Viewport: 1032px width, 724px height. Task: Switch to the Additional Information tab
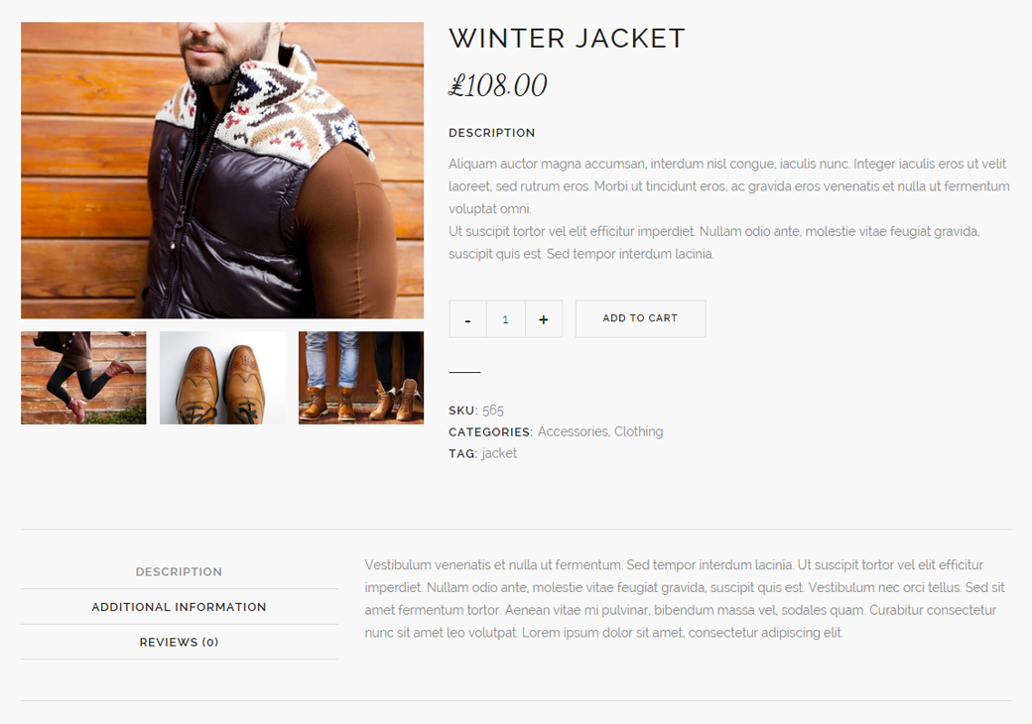[179, 607]
